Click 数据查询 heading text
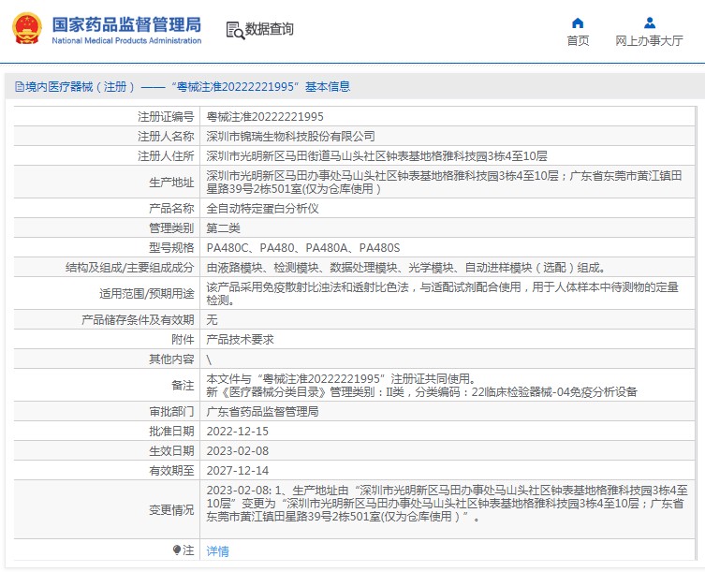This screenshot has width=705, height=572. tap(269, 29)
